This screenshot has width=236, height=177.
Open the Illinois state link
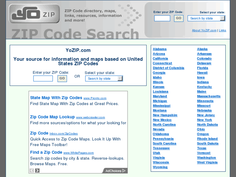click(x=158, y=82)
